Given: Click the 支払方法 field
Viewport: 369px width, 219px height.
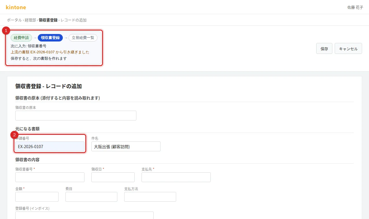Looking at the screenshot, I should (150, 197).
